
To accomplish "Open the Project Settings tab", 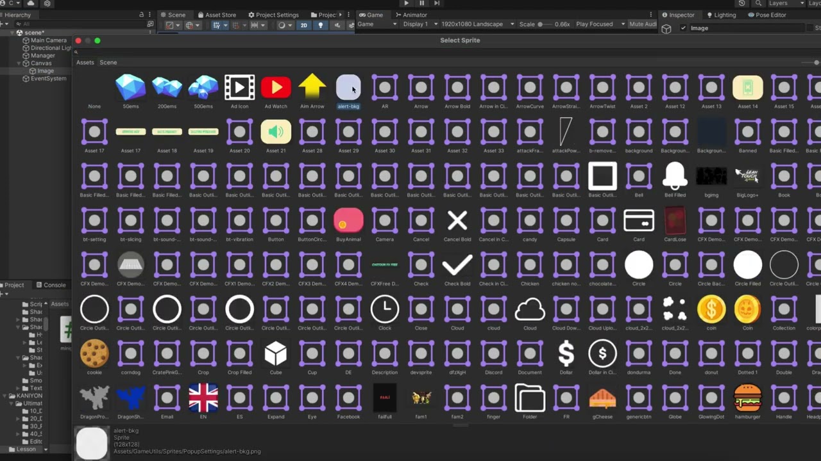I will [273, 15].
